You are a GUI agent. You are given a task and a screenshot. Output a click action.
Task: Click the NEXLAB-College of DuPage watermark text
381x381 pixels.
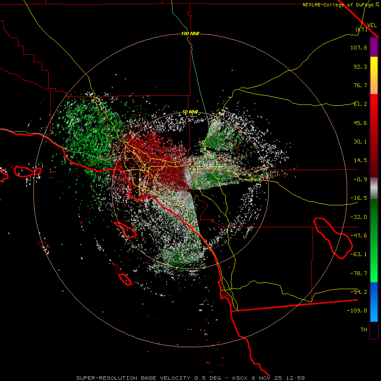341,5
